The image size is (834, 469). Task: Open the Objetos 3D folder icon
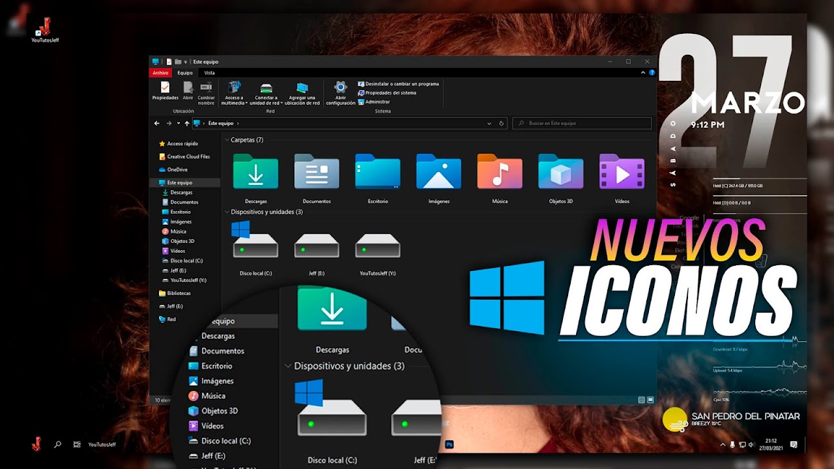pyautogui.click(x=560, y=172)
